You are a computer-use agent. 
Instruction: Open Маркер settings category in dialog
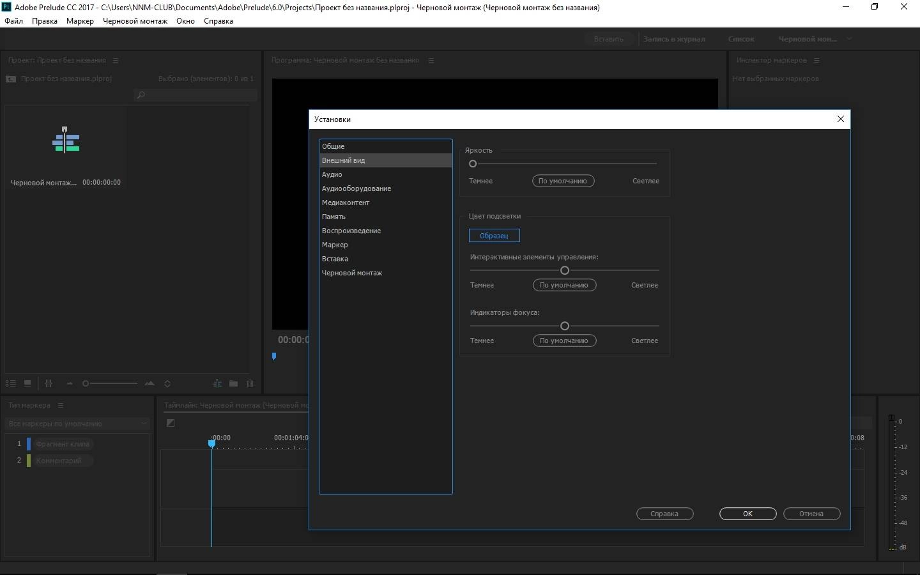tap(385, 245)
